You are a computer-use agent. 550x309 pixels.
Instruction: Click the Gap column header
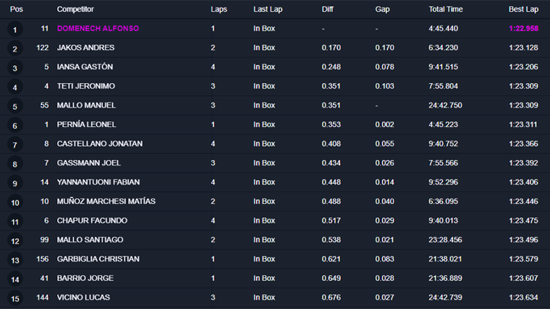(x=382, y=10)
